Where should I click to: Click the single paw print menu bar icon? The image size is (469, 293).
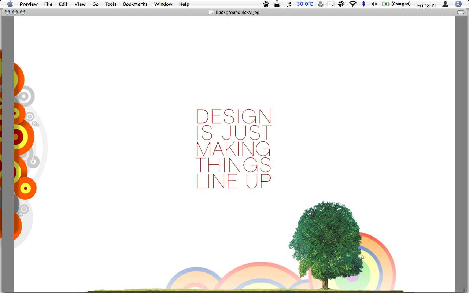(x=266, y=4)
